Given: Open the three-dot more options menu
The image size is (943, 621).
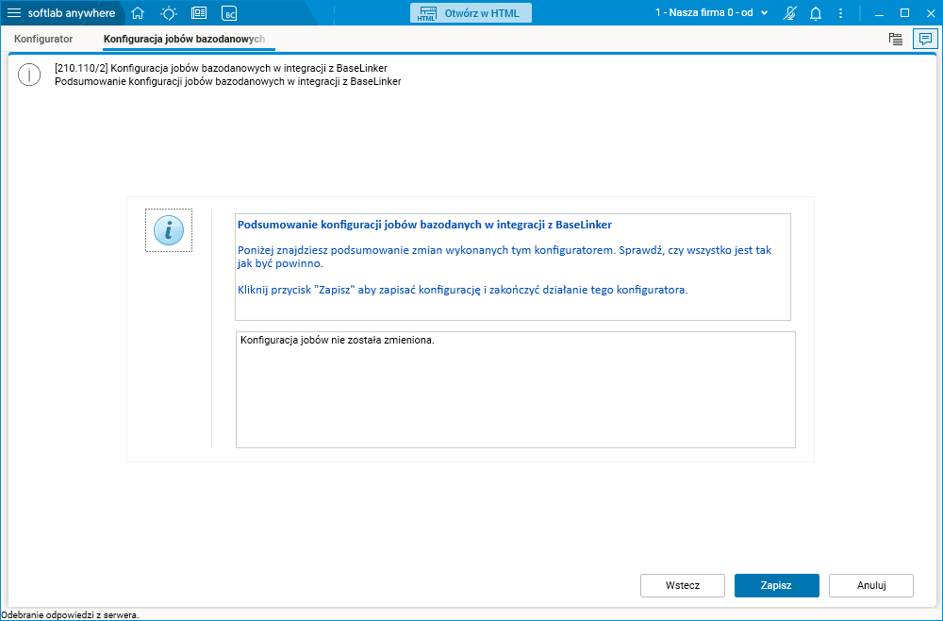Looking at the screenshot, I should [x=841, y=13].
